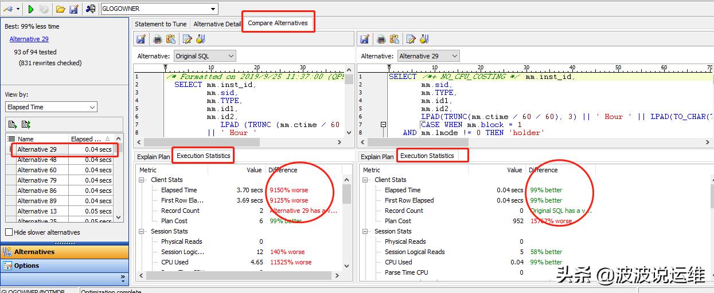Collapse the CASE WHEN code fold marker
This screenshot has height=293, width=714.
pos(383,124)
